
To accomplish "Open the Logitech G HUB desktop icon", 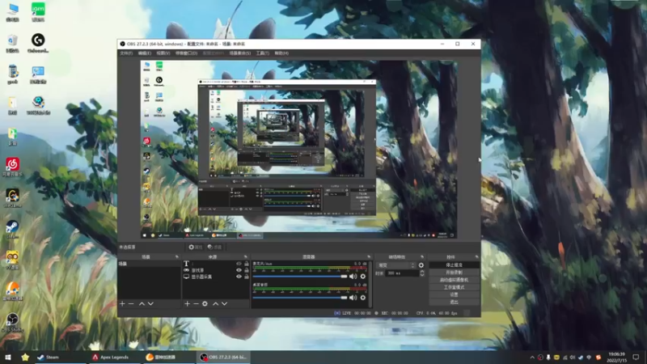I will (38, 43).
